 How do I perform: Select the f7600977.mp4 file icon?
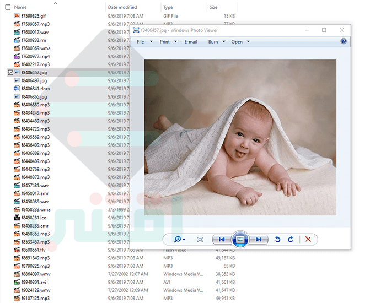pyautogui.click(x=17, y=56)
